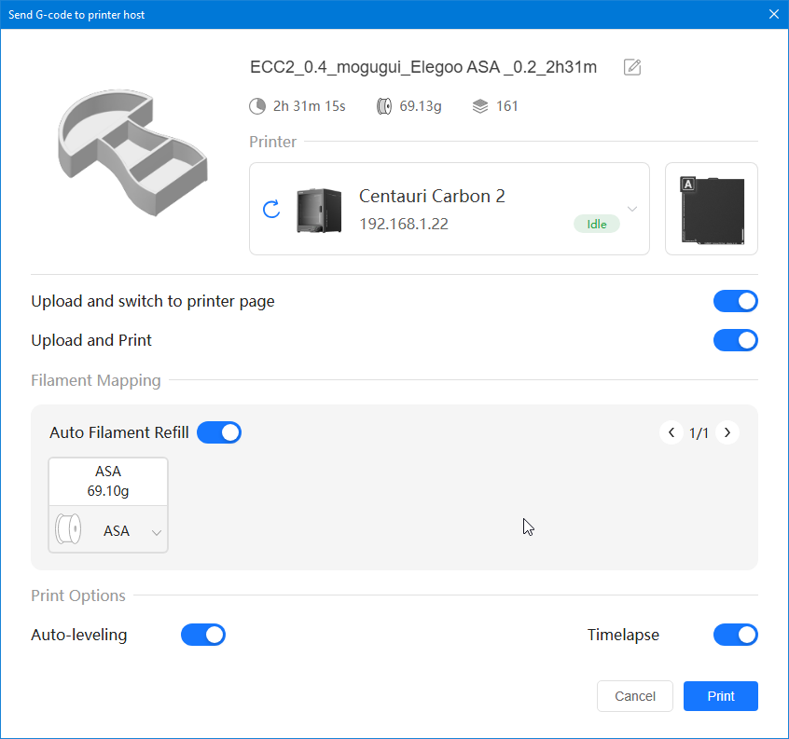The image size is (789, 739).
Task: Disable the Upload and Print switch
Action: click(735, 341)
